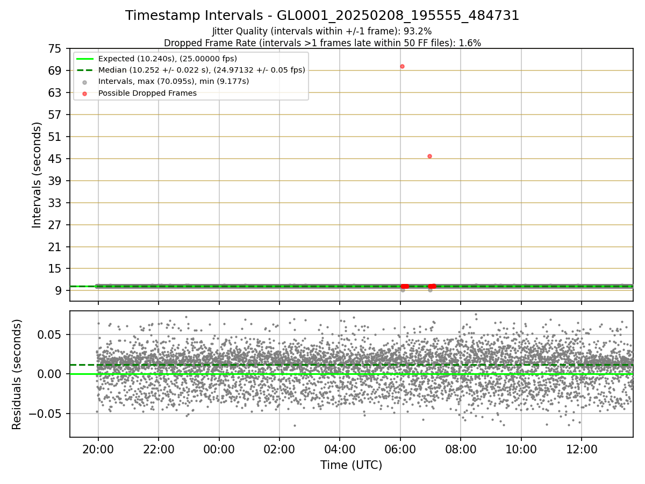The height and width of the screenshot is (484, 645).
Task: Click the red dropped-frame cluster near 07:00
Action: 432,286
